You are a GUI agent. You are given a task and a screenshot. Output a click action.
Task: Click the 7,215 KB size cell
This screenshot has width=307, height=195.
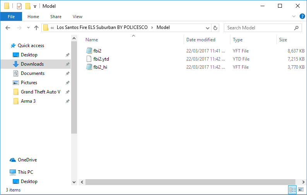(x=296, y=59)
